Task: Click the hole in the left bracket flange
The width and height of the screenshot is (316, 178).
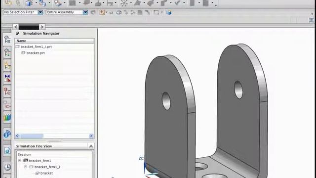Action: click(166, 101)
